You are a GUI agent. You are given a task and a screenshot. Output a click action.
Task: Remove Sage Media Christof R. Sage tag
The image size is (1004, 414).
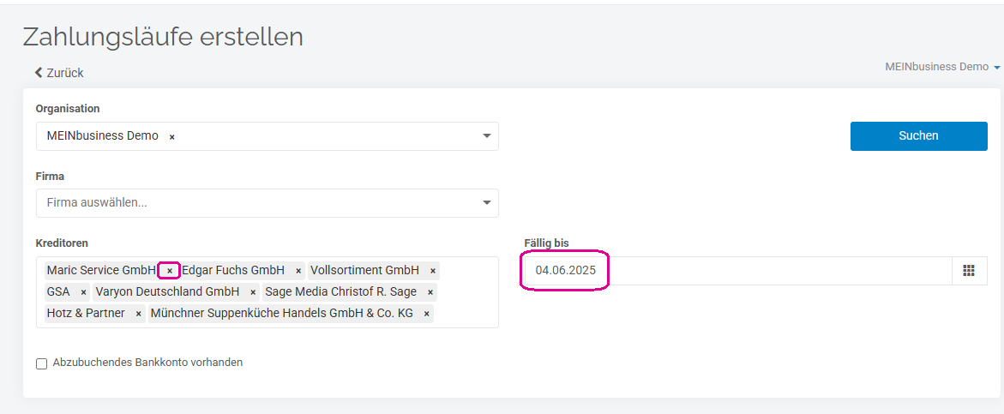[430, 292]
